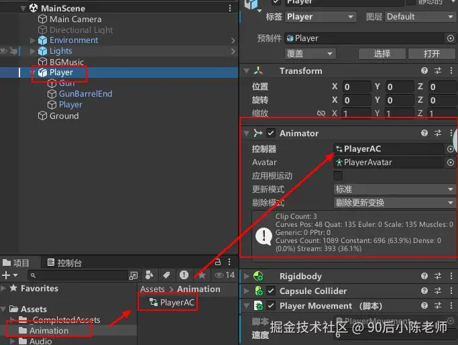458x345 pixels.
Task: Click the prefab Open button
Action: (x=431, y=54)
